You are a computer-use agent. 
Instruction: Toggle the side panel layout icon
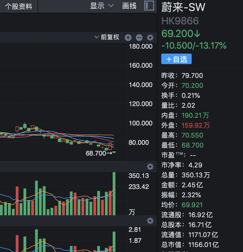pyautogui.click(x=149, y=6)
